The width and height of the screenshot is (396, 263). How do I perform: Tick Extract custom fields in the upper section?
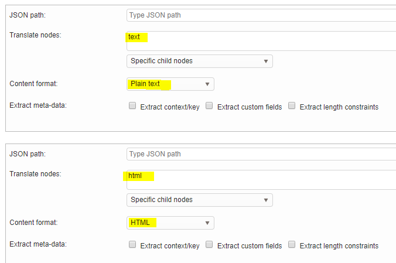[x=209, y=106]
